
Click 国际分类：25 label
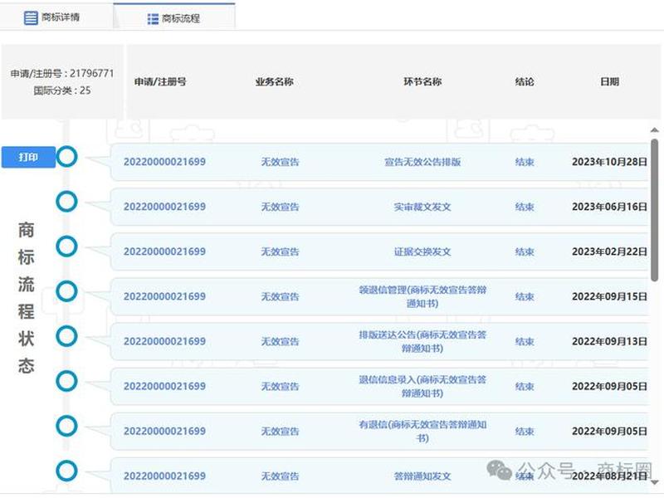click(62, 90)
